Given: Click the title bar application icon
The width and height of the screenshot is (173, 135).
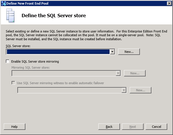Looking at the screenshot, I should (3, 3).
